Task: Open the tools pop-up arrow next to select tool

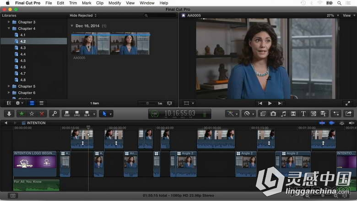Action: [x=111, y=114]
